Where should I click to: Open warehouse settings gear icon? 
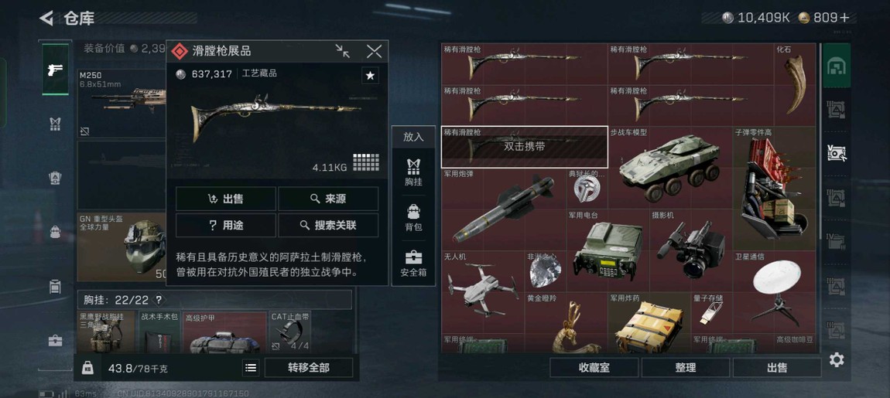pyautogui.click(x=837, y=359)
